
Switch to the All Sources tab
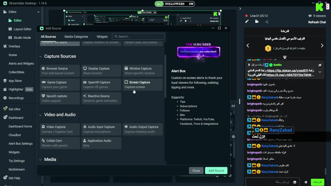[x=48, y=37]
